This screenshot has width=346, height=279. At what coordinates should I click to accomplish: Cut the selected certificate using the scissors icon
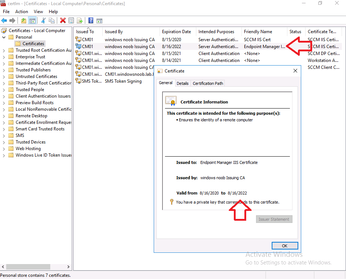[x=43, y=21]
